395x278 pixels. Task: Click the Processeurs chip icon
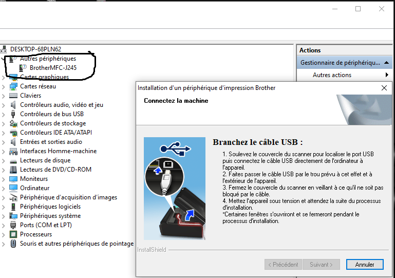13,234
